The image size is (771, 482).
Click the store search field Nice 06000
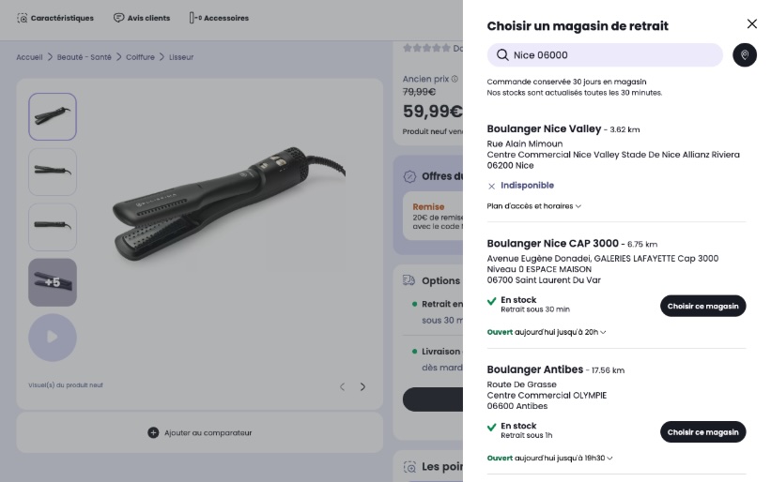[610, 55]
